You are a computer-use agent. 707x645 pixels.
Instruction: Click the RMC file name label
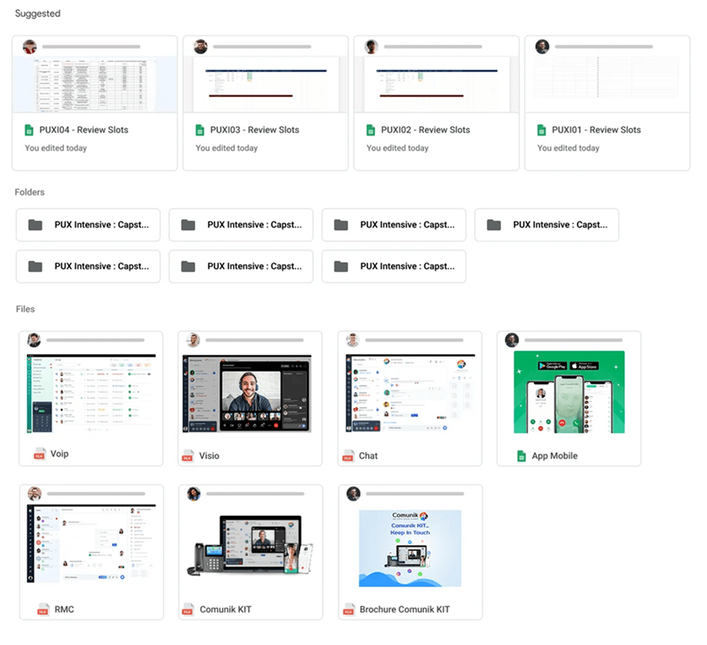click(64, 610)
